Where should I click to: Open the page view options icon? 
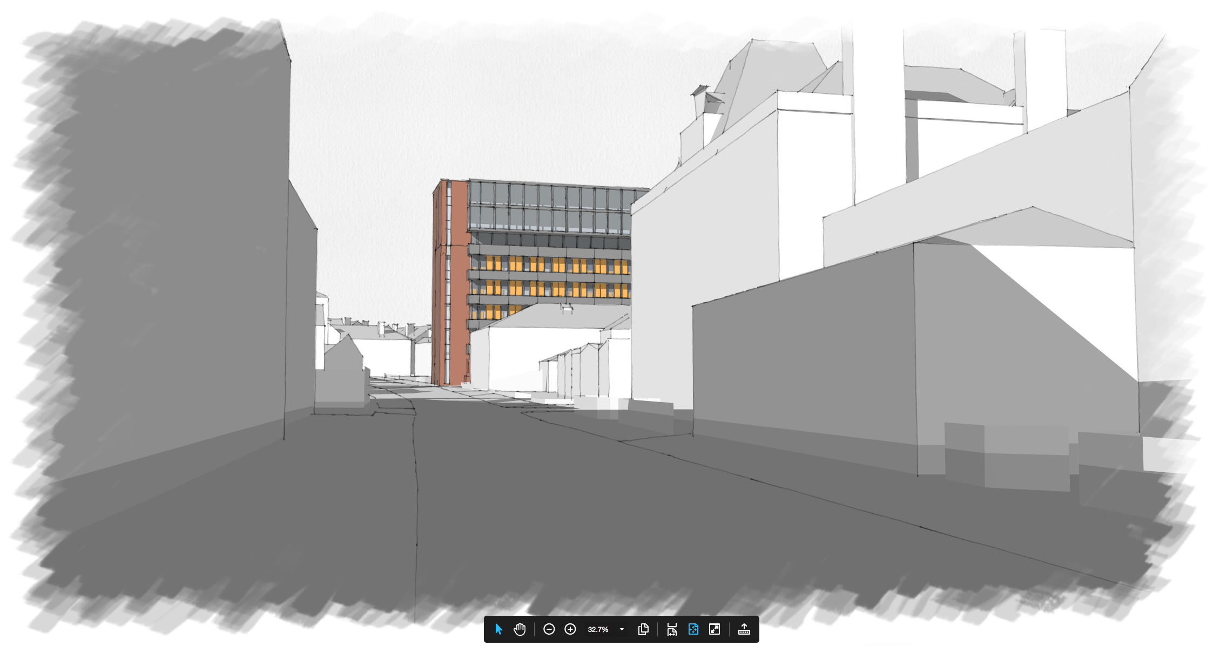(x=643, y=629)
